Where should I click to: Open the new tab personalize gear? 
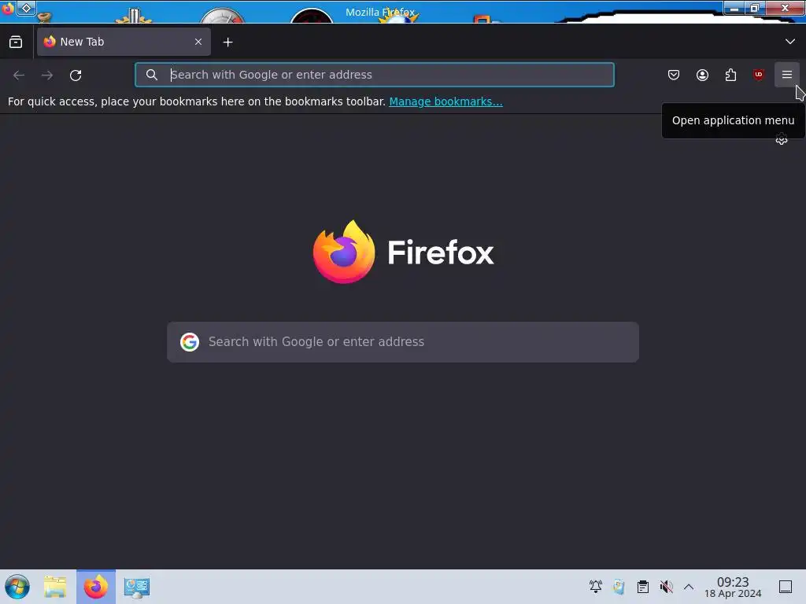[x=782, y=139]
